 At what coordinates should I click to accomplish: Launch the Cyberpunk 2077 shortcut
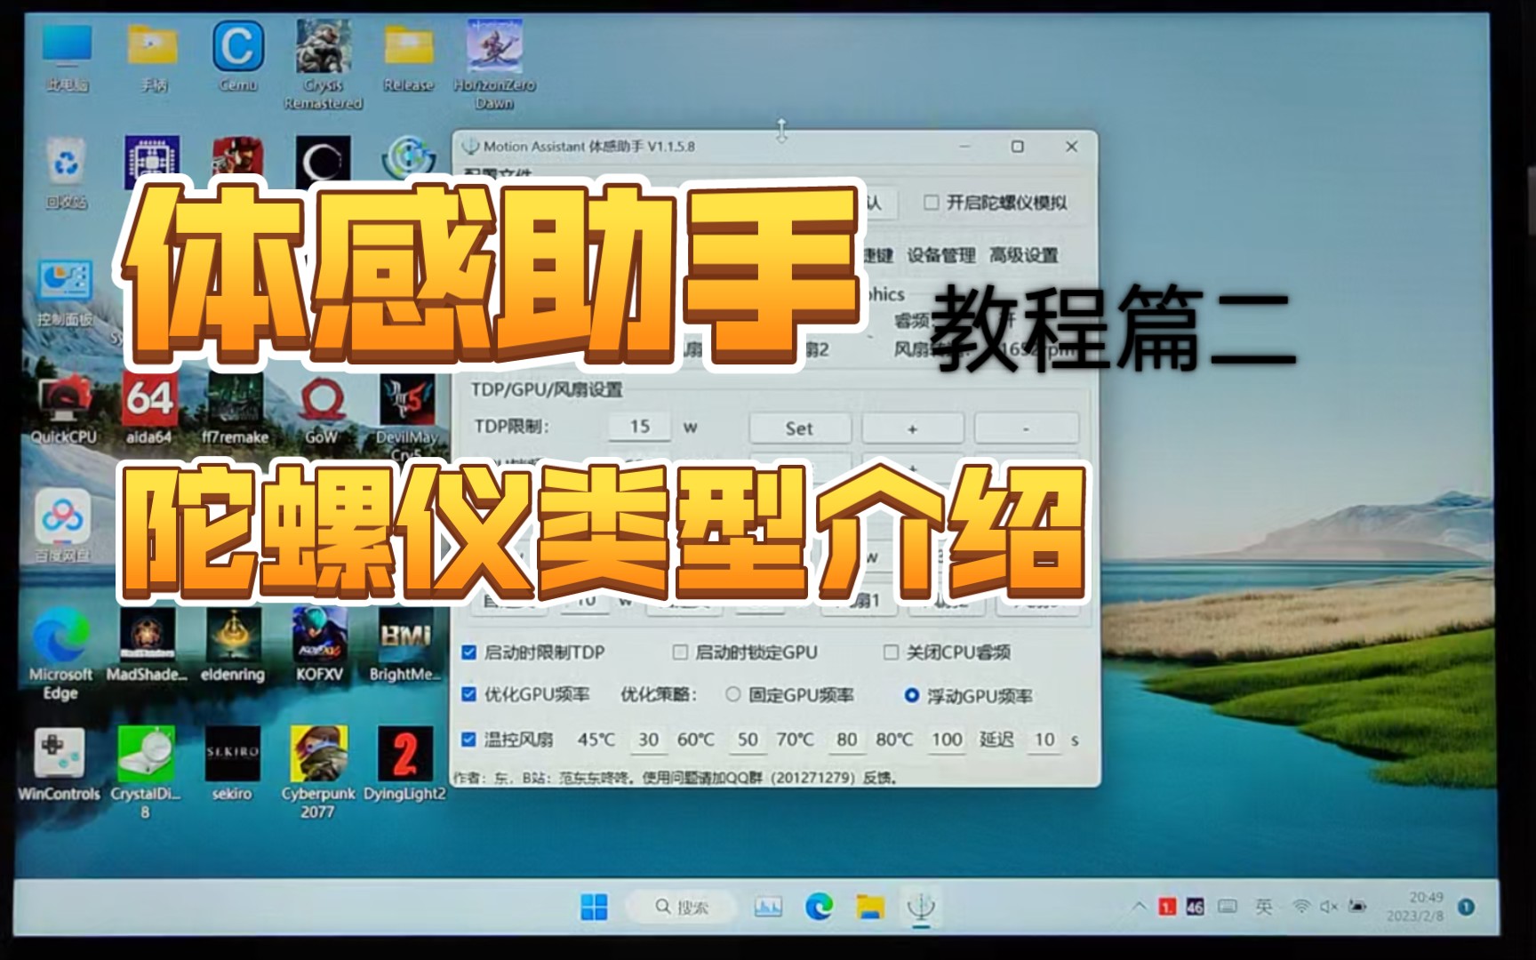click(x=318, y=772)
